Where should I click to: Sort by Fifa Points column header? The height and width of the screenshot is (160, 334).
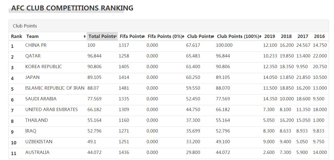click(132, 36)
